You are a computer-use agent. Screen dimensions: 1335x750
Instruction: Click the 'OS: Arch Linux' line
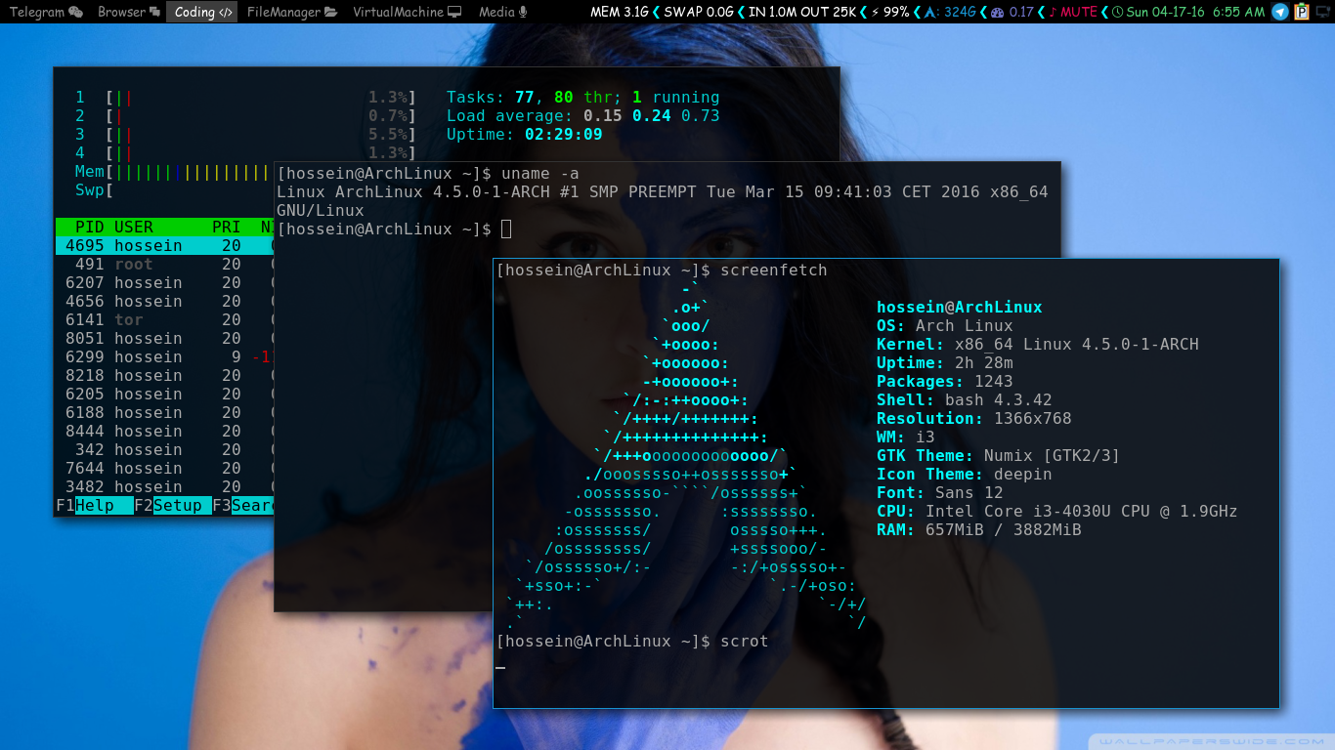(945, 326)
